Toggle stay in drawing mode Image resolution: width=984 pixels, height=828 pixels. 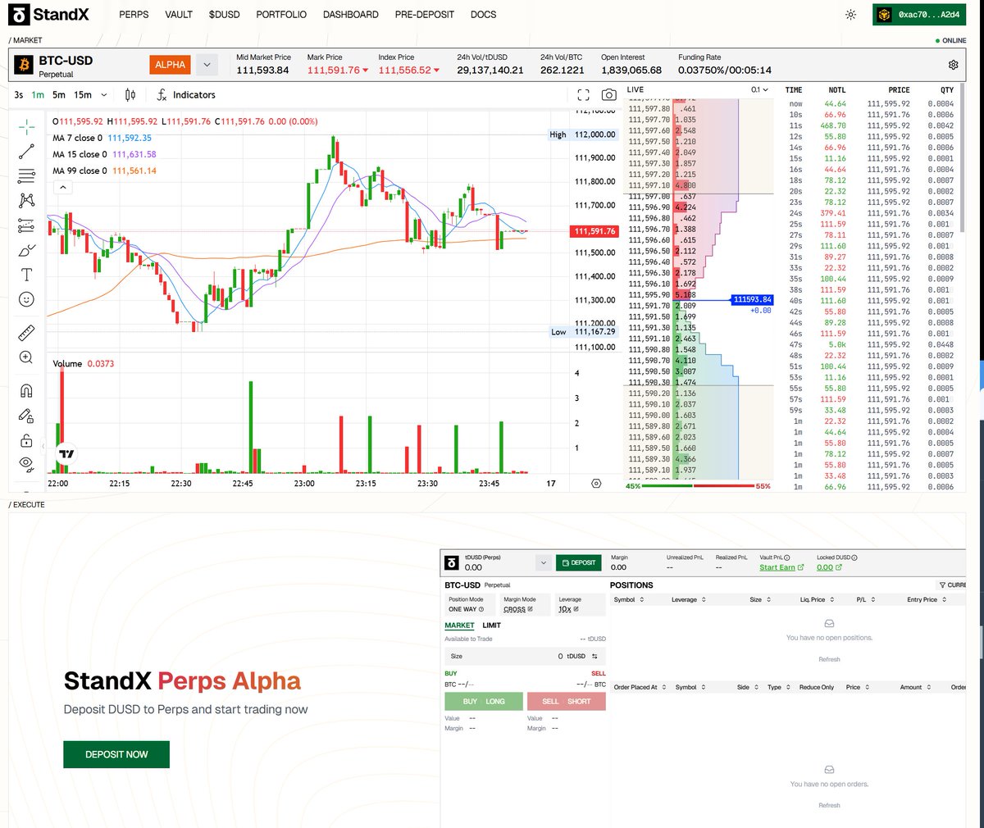26,416
